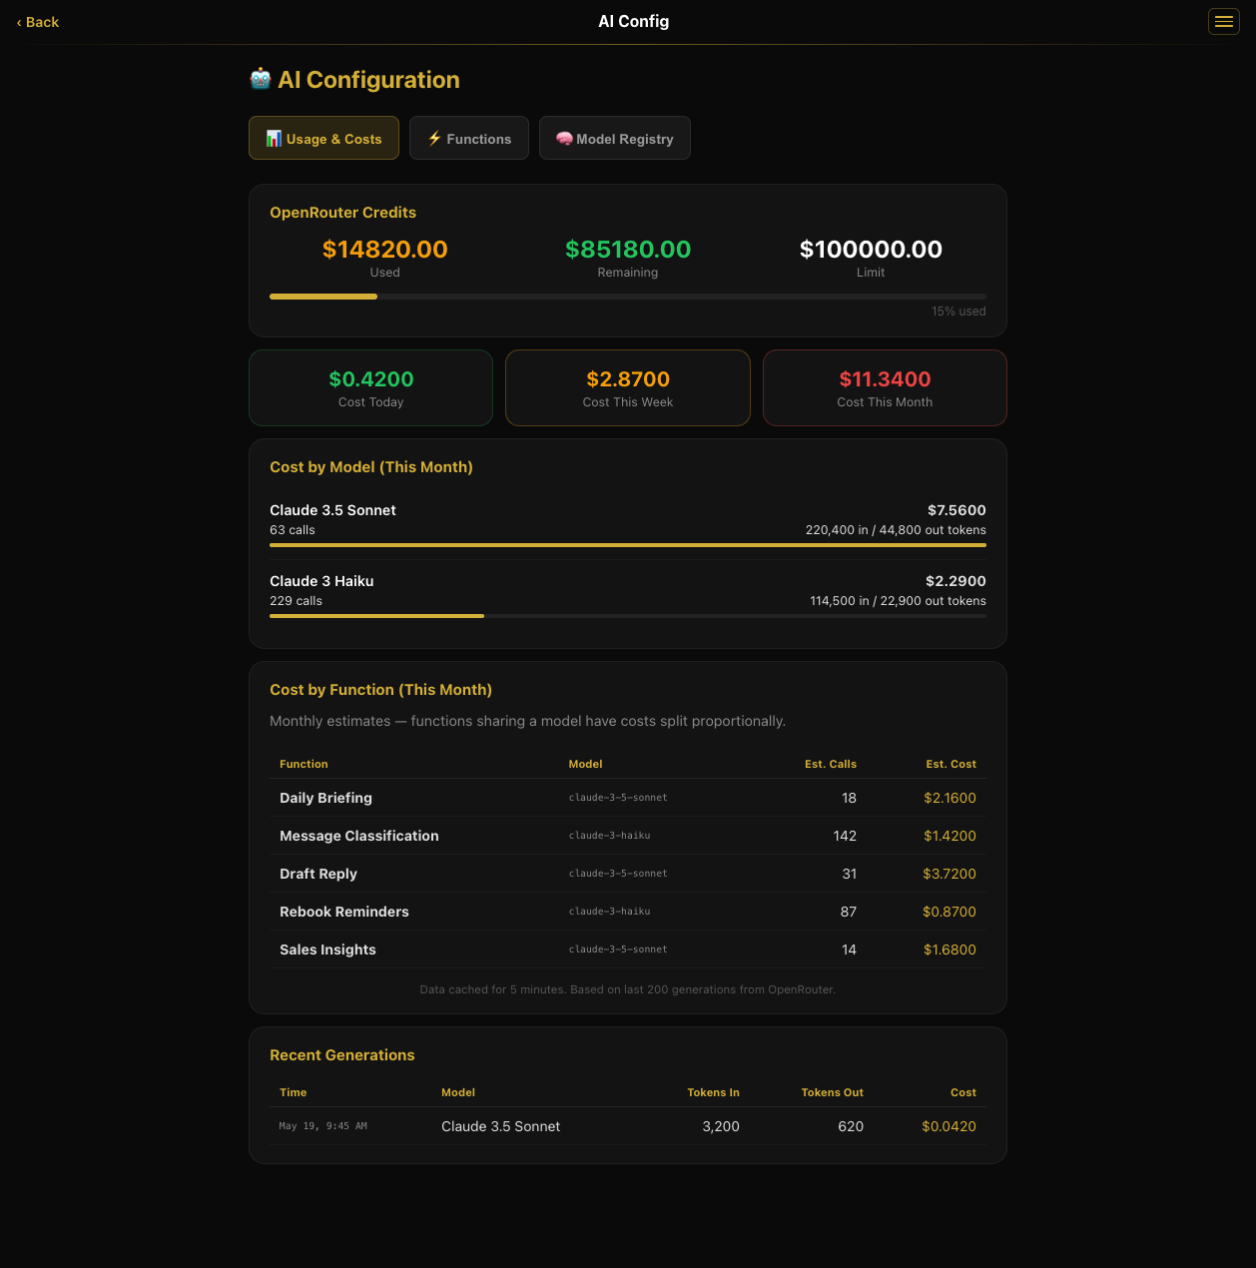Click the Claude 3.5 Sonnet cost bar
This screenshot has width=1256, height=1268.
click(628, 545)
